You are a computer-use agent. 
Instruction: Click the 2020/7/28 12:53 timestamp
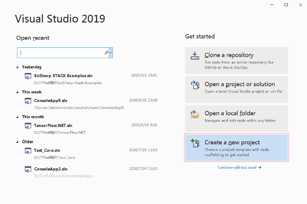click(143, 150)
